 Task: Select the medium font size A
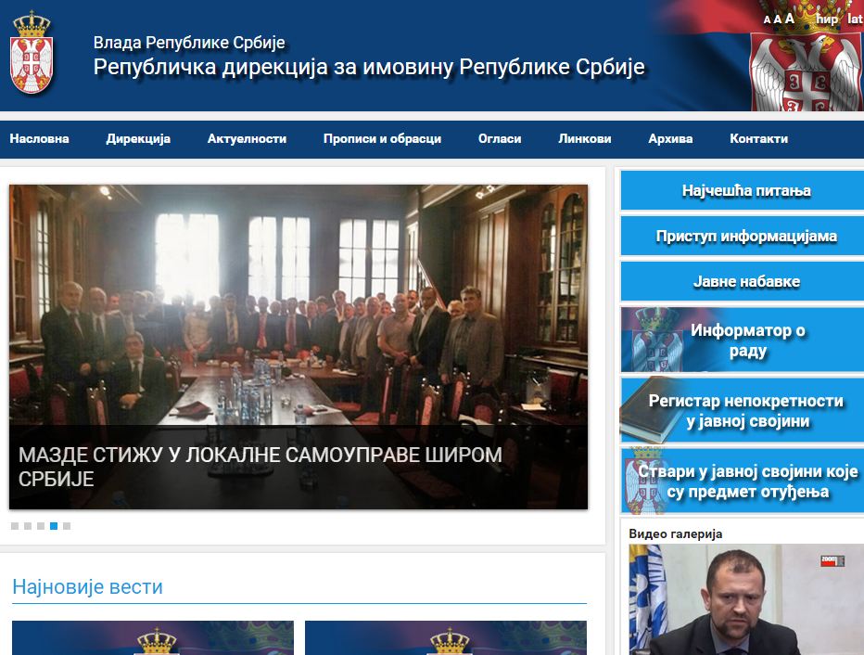coord(778,19)
